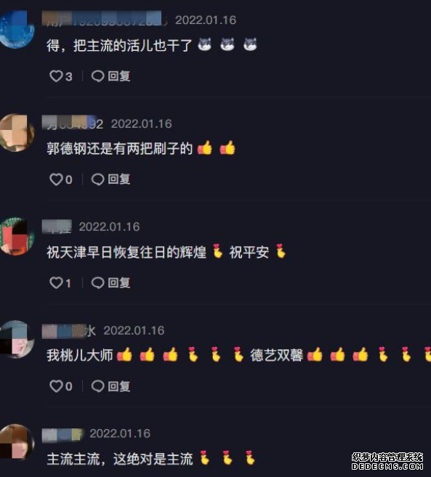This screenshot has height=477, width=431.
Task: Reply to 郭德钢还是有两把刷子的 via 回复
Action: click(119, 179)
